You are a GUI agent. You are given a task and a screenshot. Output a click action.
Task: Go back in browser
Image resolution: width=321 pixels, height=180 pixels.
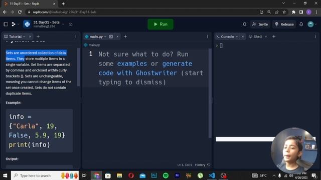coord(5,12)
